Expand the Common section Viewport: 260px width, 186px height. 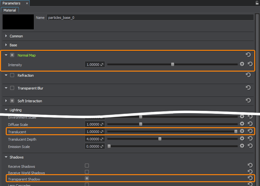6,36
